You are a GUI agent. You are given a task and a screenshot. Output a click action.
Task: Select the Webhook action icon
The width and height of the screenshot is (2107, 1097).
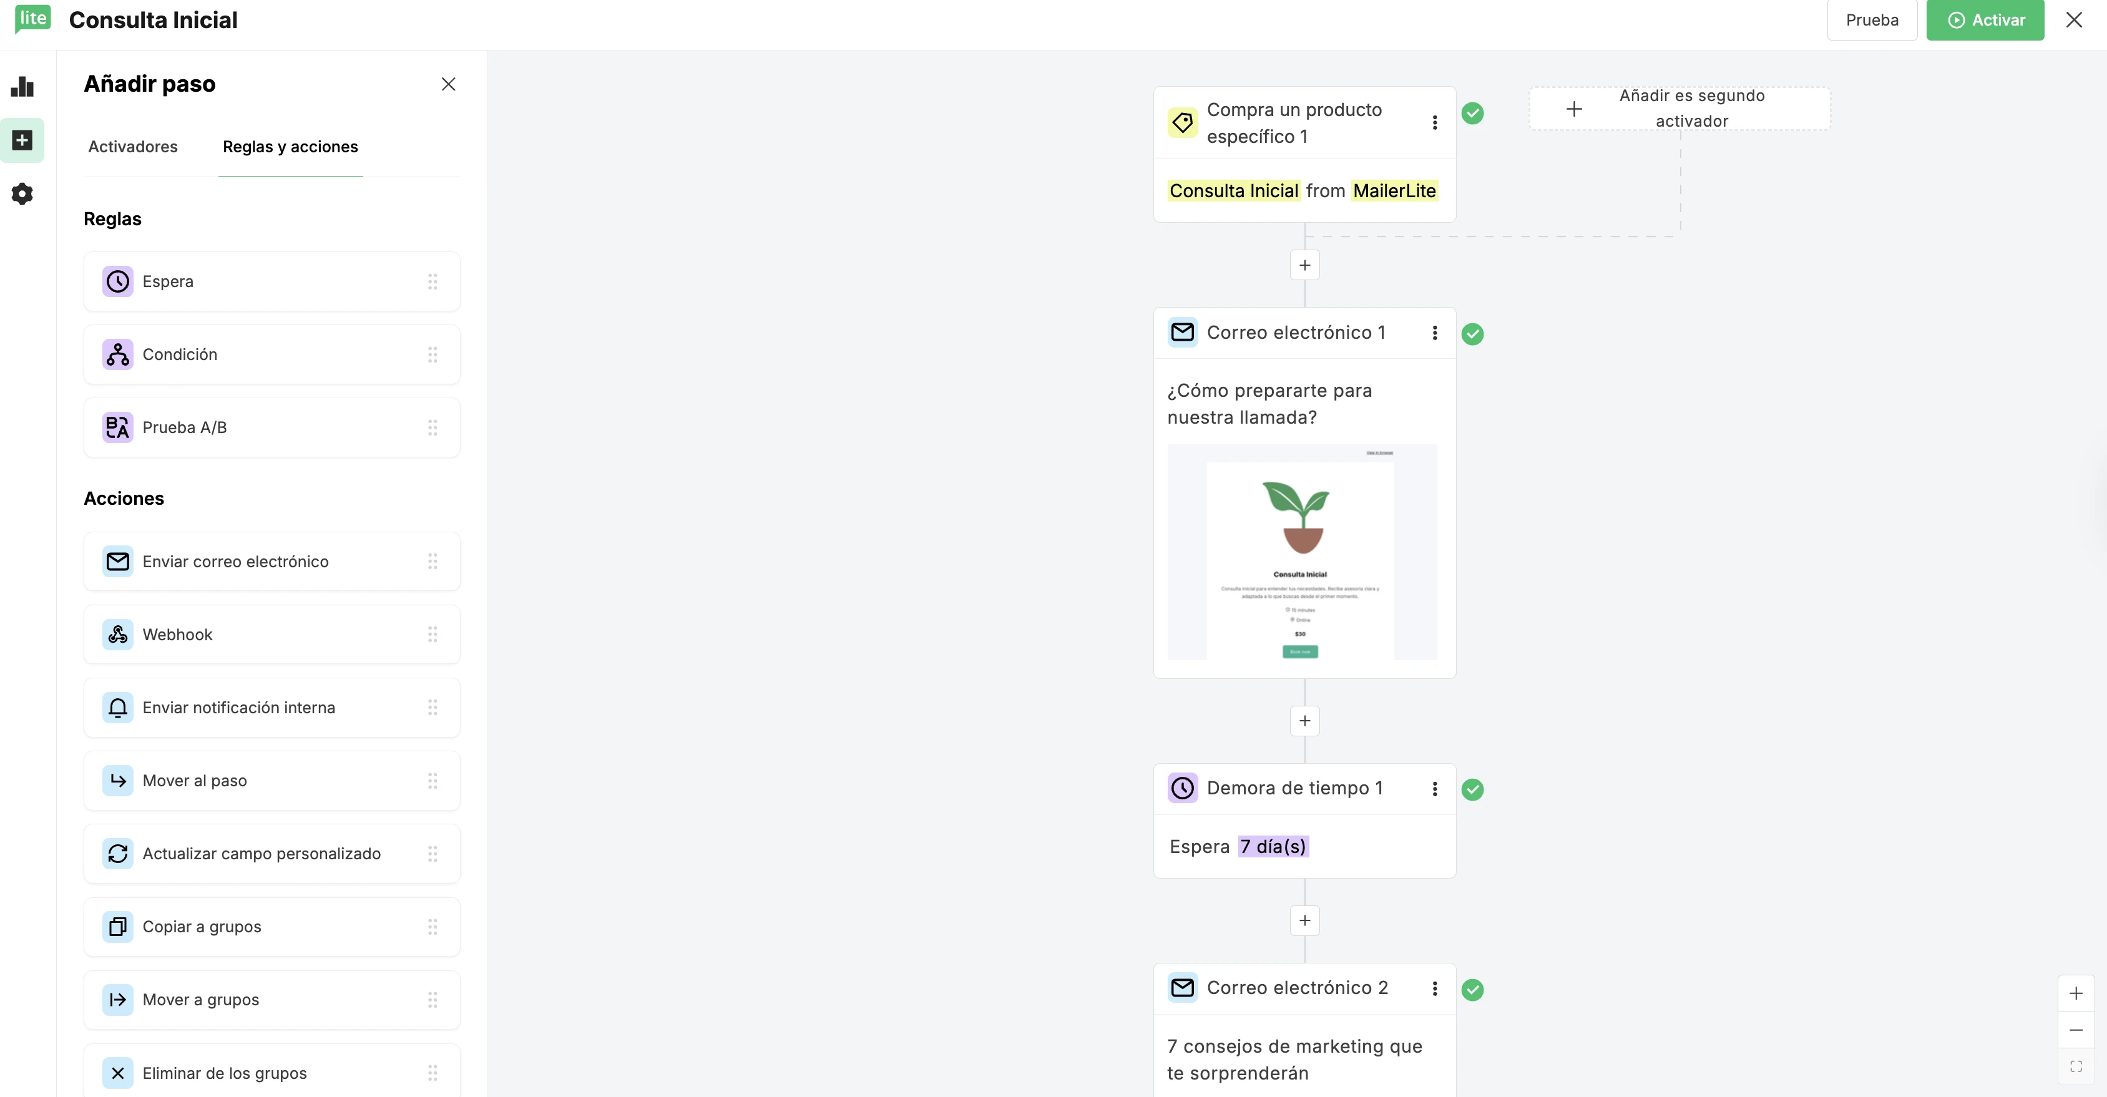118,635
